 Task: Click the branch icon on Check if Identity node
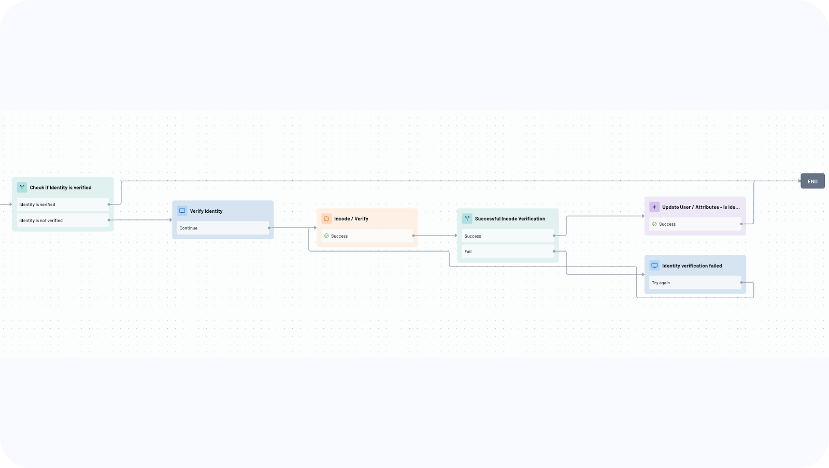tap(22, 187)
